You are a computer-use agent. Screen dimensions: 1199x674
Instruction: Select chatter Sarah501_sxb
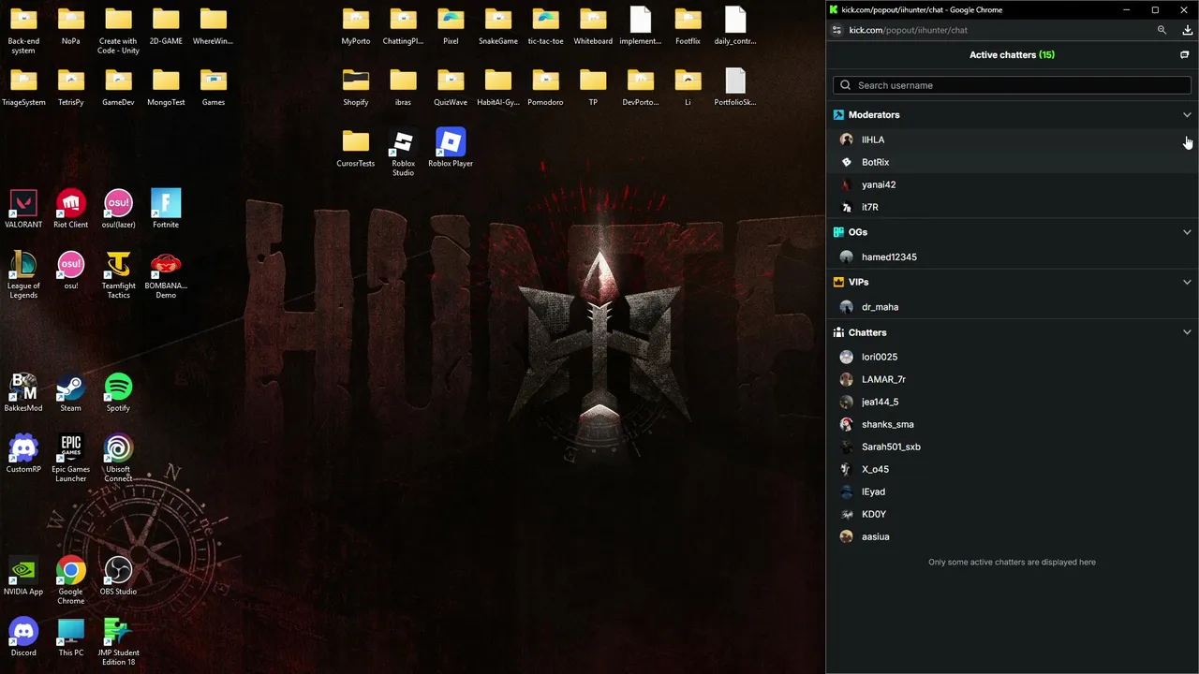coord(1012,447)
